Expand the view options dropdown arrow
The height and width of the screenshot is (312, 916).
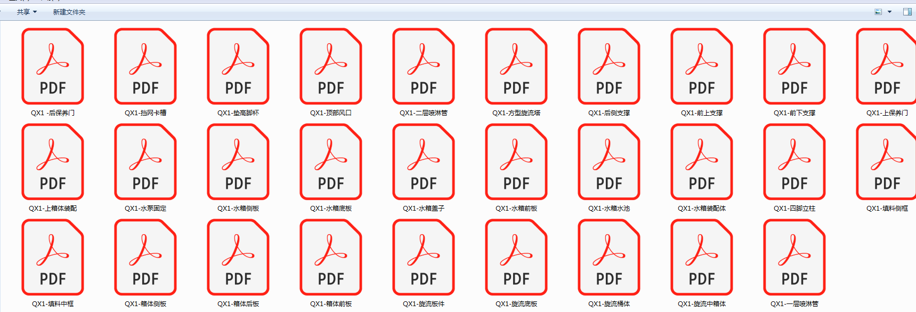click(x=889, y=12)
